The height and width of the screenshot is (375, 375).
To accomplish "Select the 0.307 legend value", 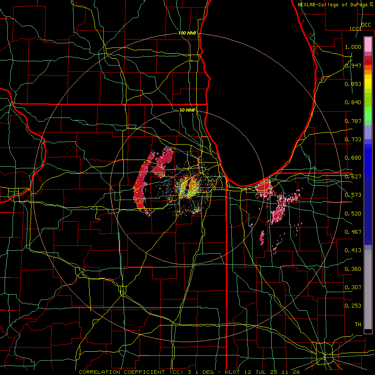I will tap(353, 287).
